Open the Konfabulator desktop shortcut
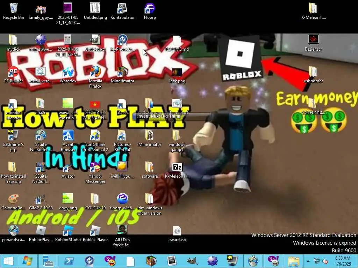The image size is (358, 268). [122, 11]
